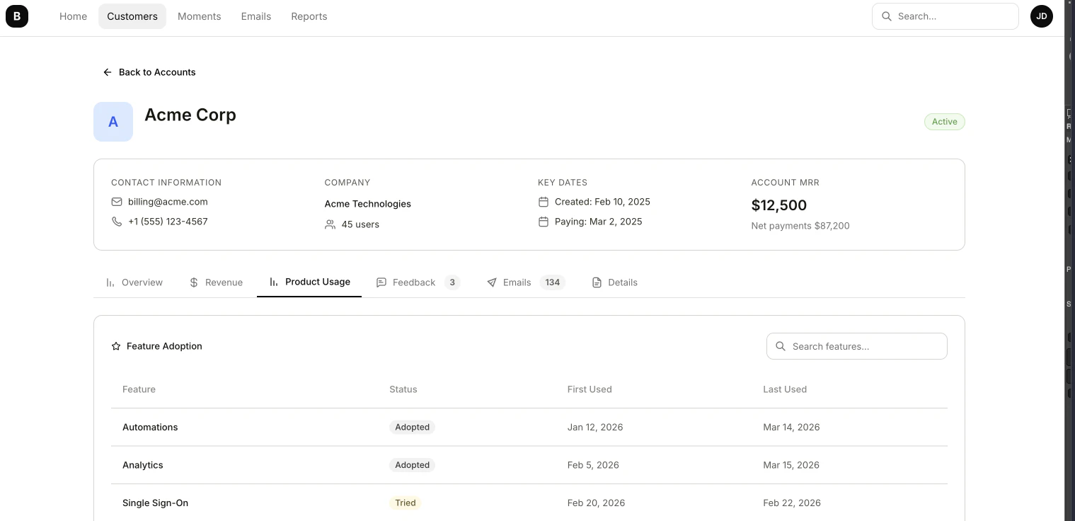Click the users icon next to 45 users

(x=330, y=224)
